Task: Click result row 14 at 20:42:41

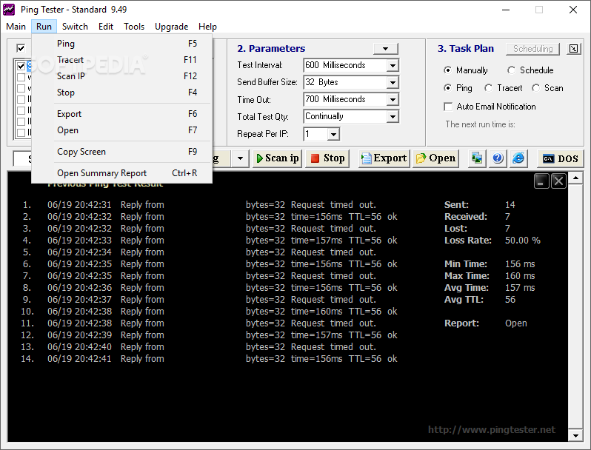Action: coord(209,359)
